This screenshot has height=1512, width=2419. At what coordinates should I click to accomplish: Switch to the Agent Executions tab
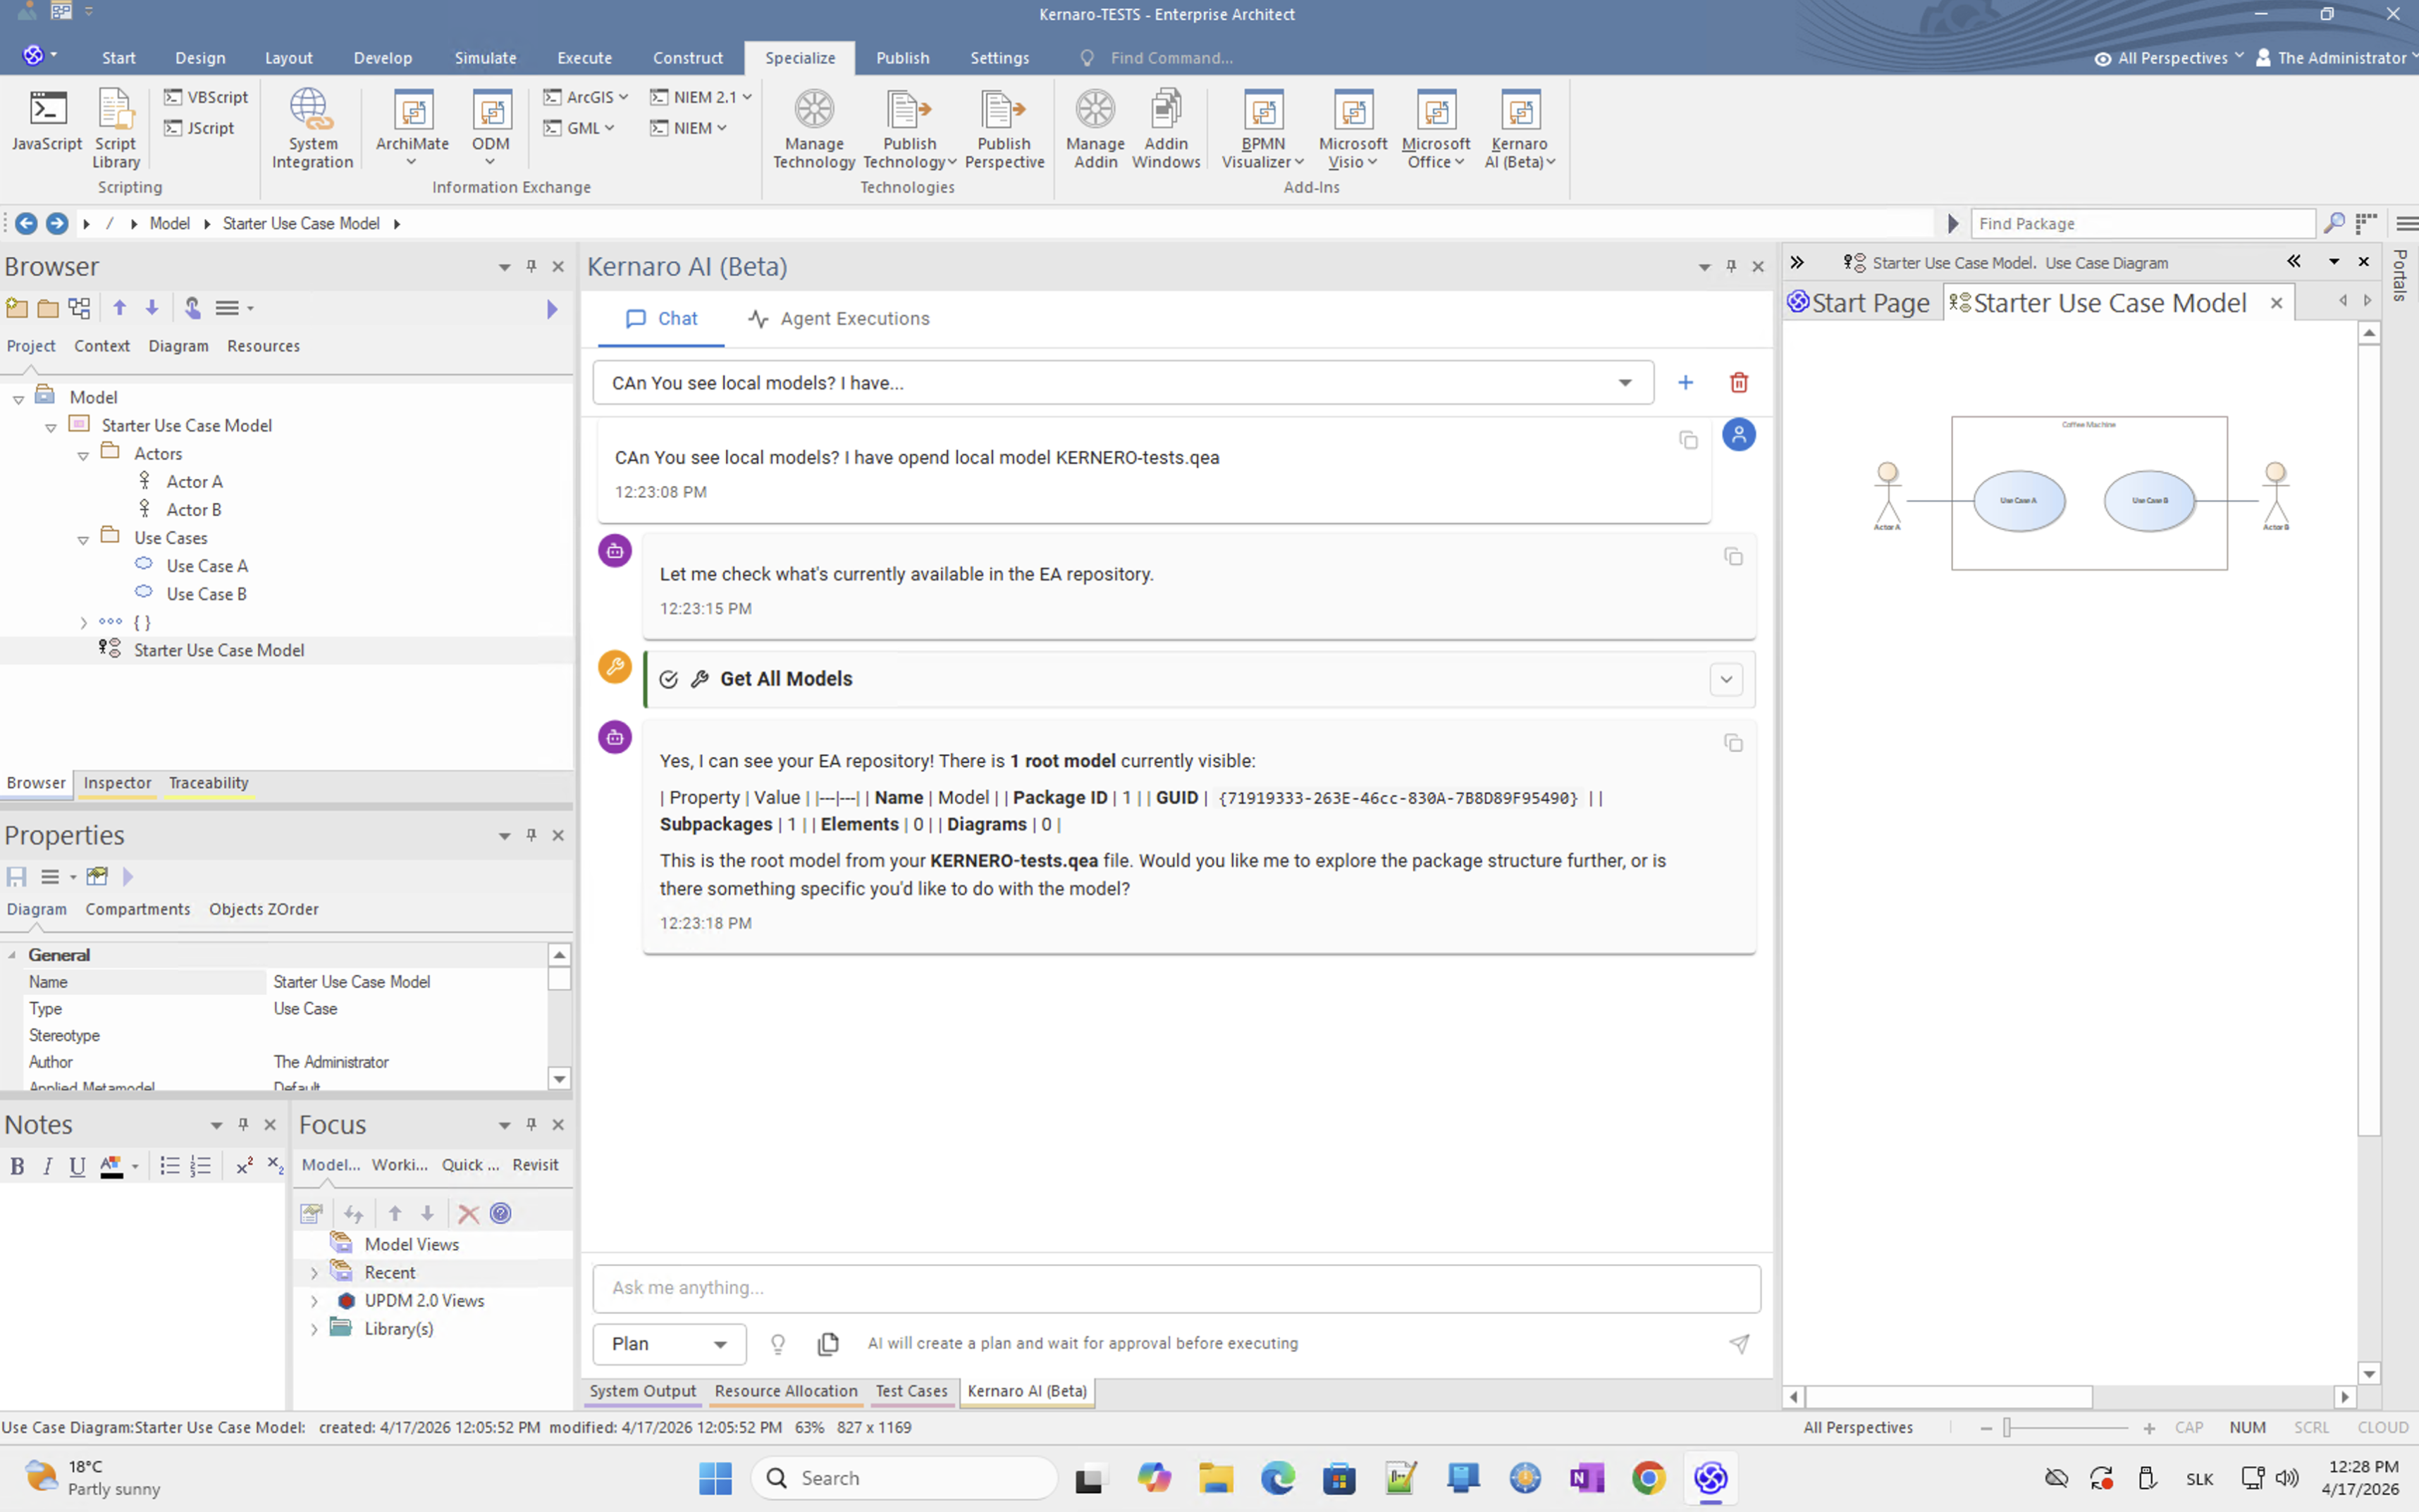click(x=838, y=319)
